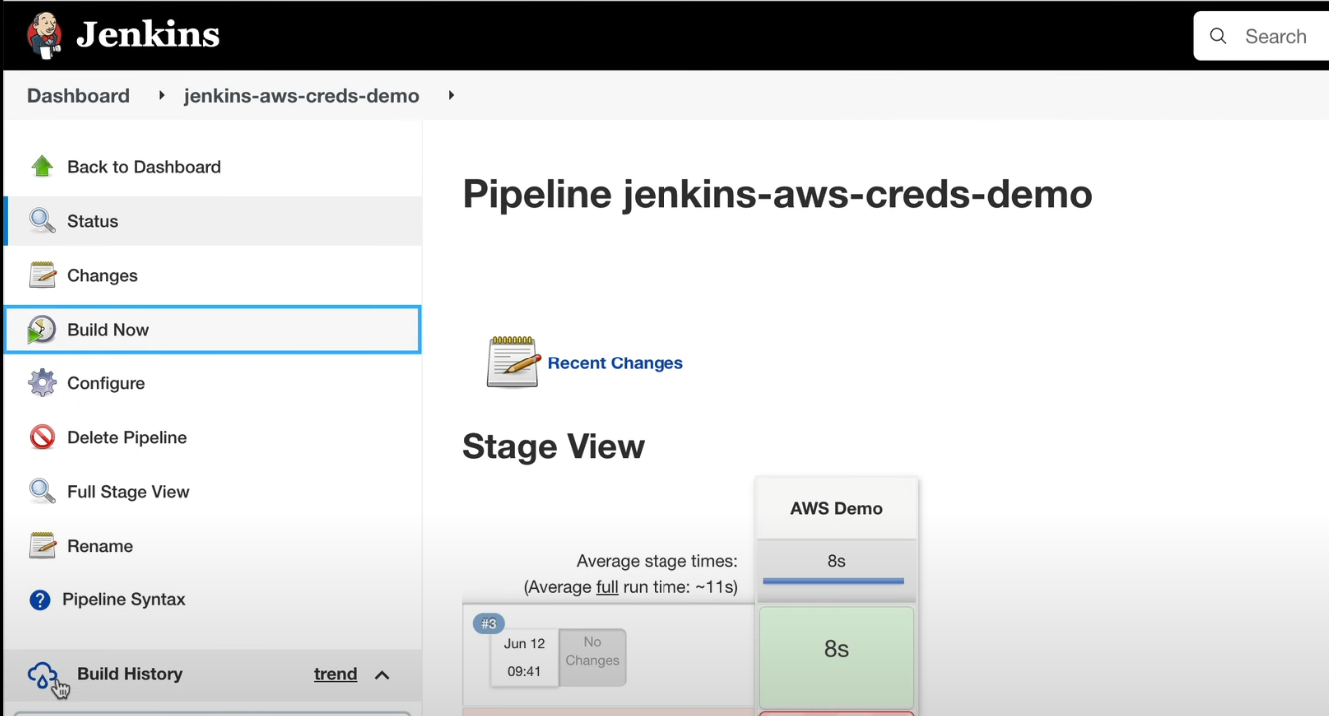Click the Jenkins title text in header
1329x716 pixels.
pos(148,36)
